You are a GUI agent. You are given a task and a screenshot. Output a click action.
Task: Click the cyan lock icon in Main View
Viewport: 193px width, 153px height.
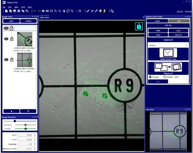pos(139,26)
